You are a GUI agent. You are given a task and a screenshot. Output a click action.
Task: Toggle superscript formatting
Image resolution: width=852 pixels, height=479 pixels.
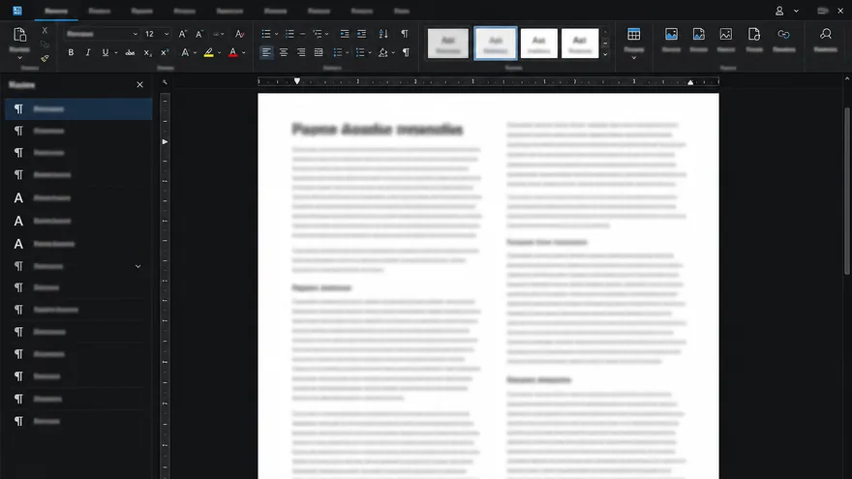[164, 52]
